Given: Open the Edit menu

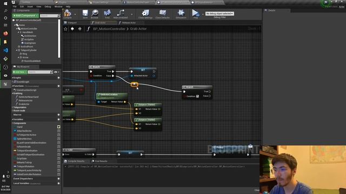Looking at the screenshot, I should [22, 6].
